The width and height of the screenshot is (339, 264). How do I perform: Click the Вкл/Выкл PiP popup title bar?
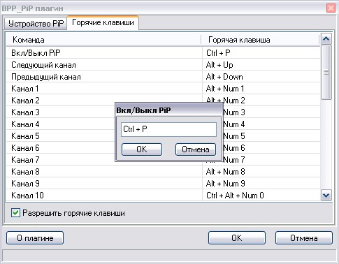point(169,110)
